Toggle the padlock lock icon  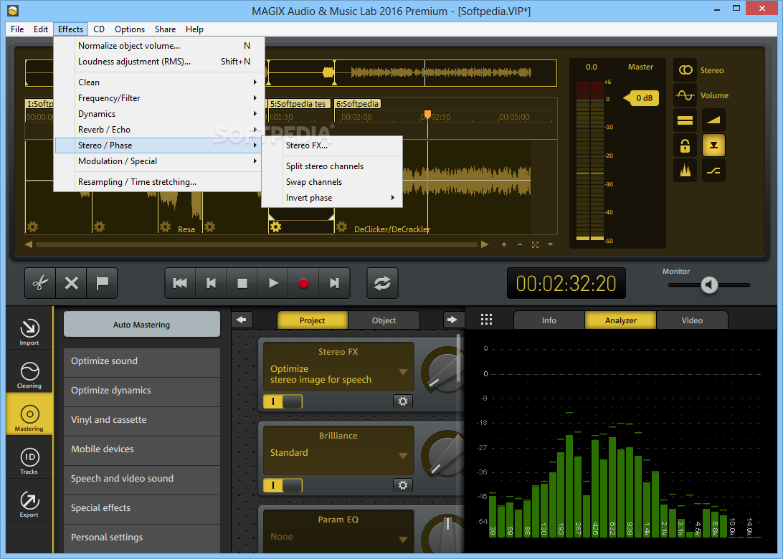pyautogui.click(x=685, y=145)
